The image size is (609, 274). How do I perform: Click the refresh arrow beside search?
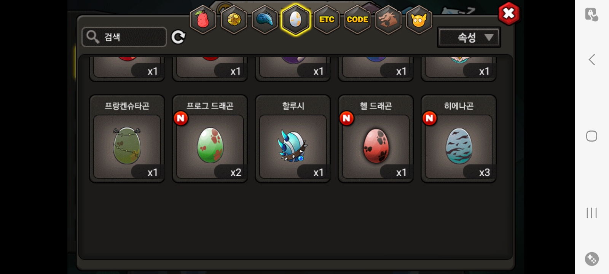tap(178, 37)
